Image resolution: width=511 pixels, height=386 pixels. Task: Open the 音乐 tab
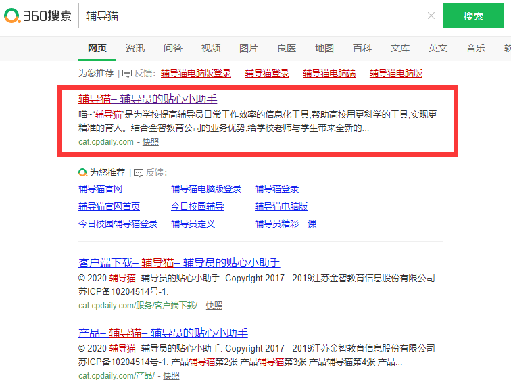[475, 48]
